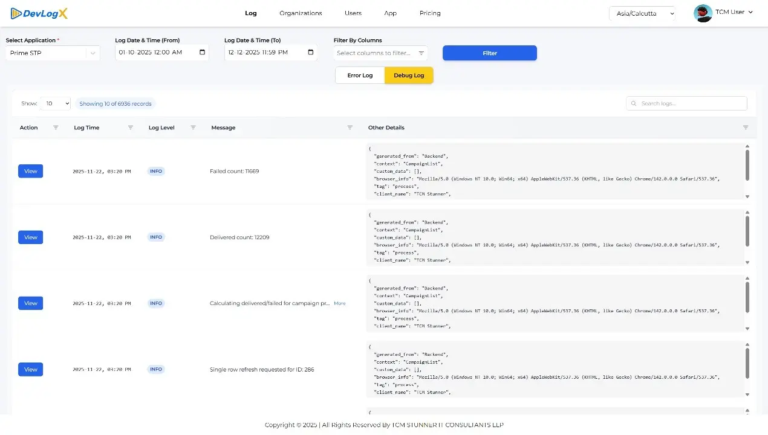Screen dimensions: 768x435
Task: Click INFO badge in Failed count row
Action: point(156,171)
